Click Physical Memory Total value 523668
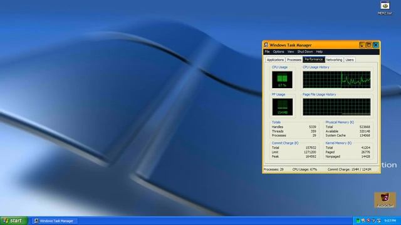 [365, 127]
